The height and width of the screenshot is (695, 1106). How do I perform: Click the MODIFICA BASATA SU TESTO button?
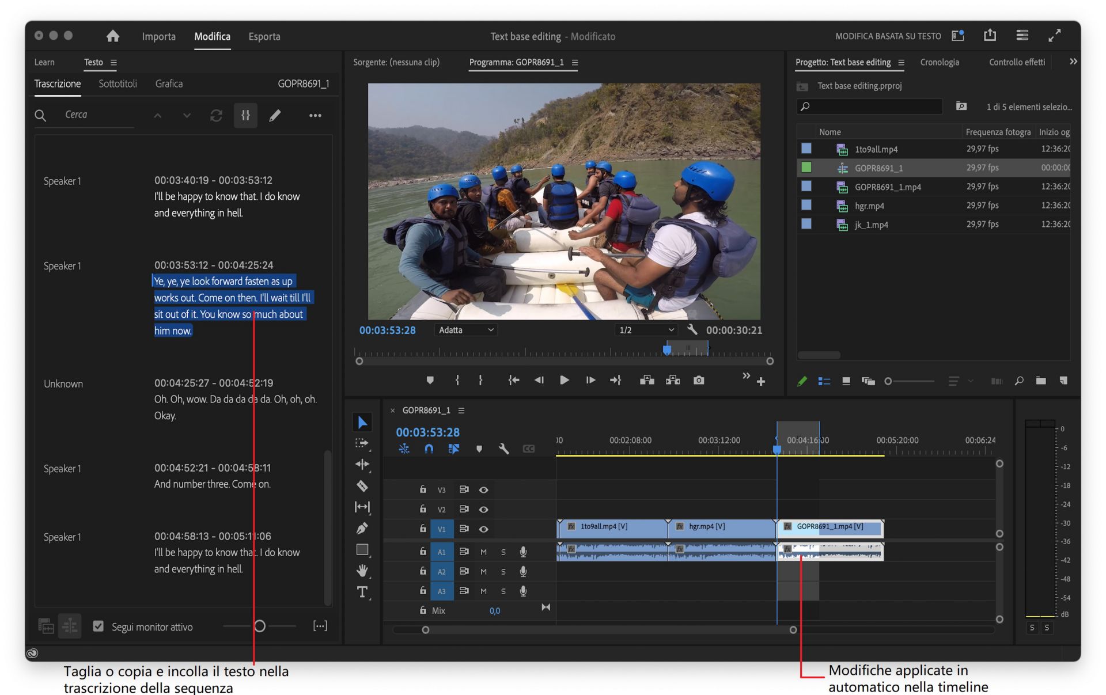pyautogui.click(x=888, y=36)
